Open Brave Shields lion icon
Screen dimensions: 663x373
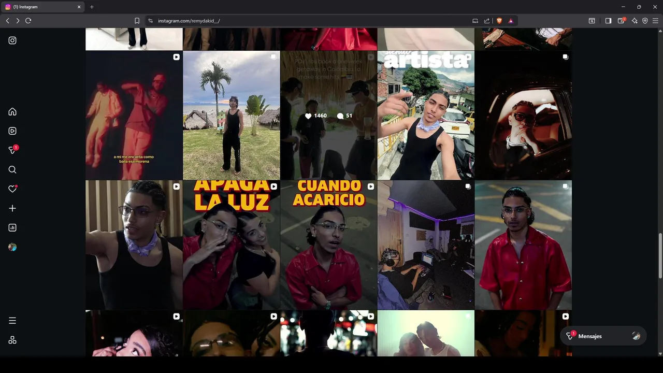[499, 21]
